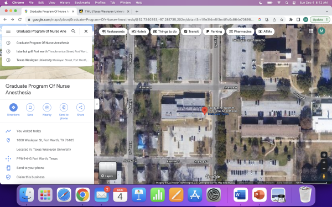Toggle map type with the Layers thumbnail

point(108,170)
